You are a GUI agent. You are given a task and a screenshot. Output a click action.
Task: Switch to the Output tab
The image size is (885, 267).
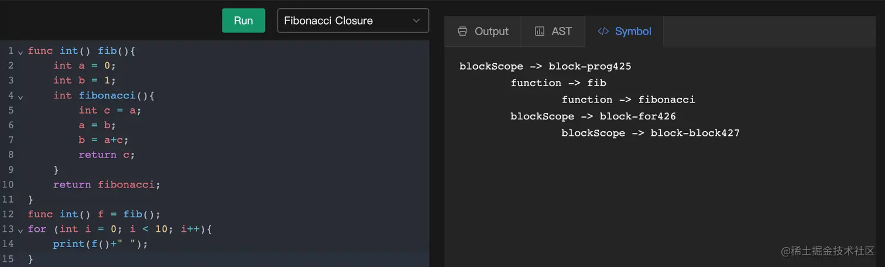coord(483,32)
